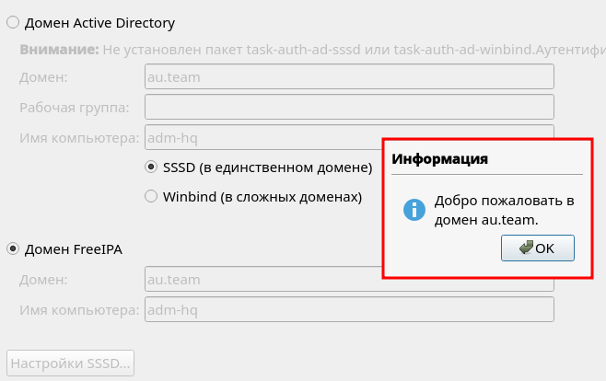Choose Winbind (в сложных доменах) option
Viewport: 606px width, 381px height.
pyautogui.click(x=151, y=196)
